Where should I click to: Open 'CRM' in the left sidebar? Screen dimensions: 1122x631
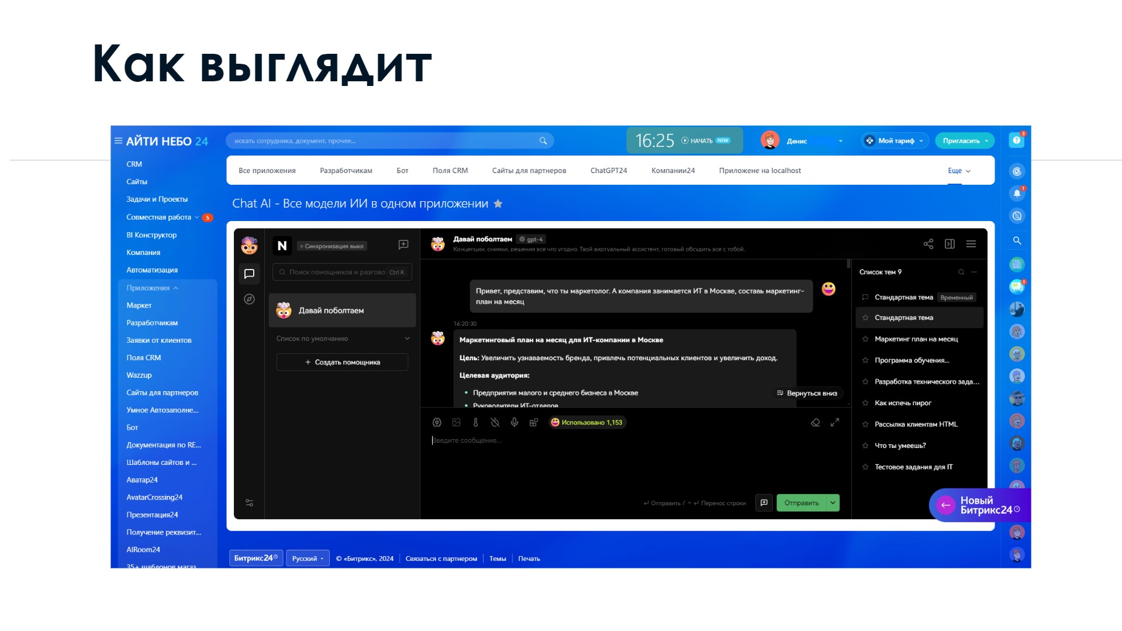coord(134,164)
